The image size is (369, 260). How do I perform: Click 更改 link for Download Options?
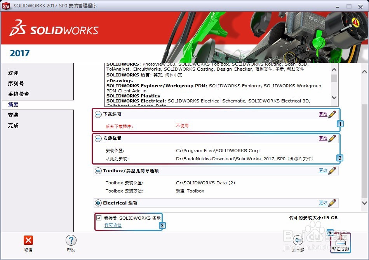coord(323,114)
